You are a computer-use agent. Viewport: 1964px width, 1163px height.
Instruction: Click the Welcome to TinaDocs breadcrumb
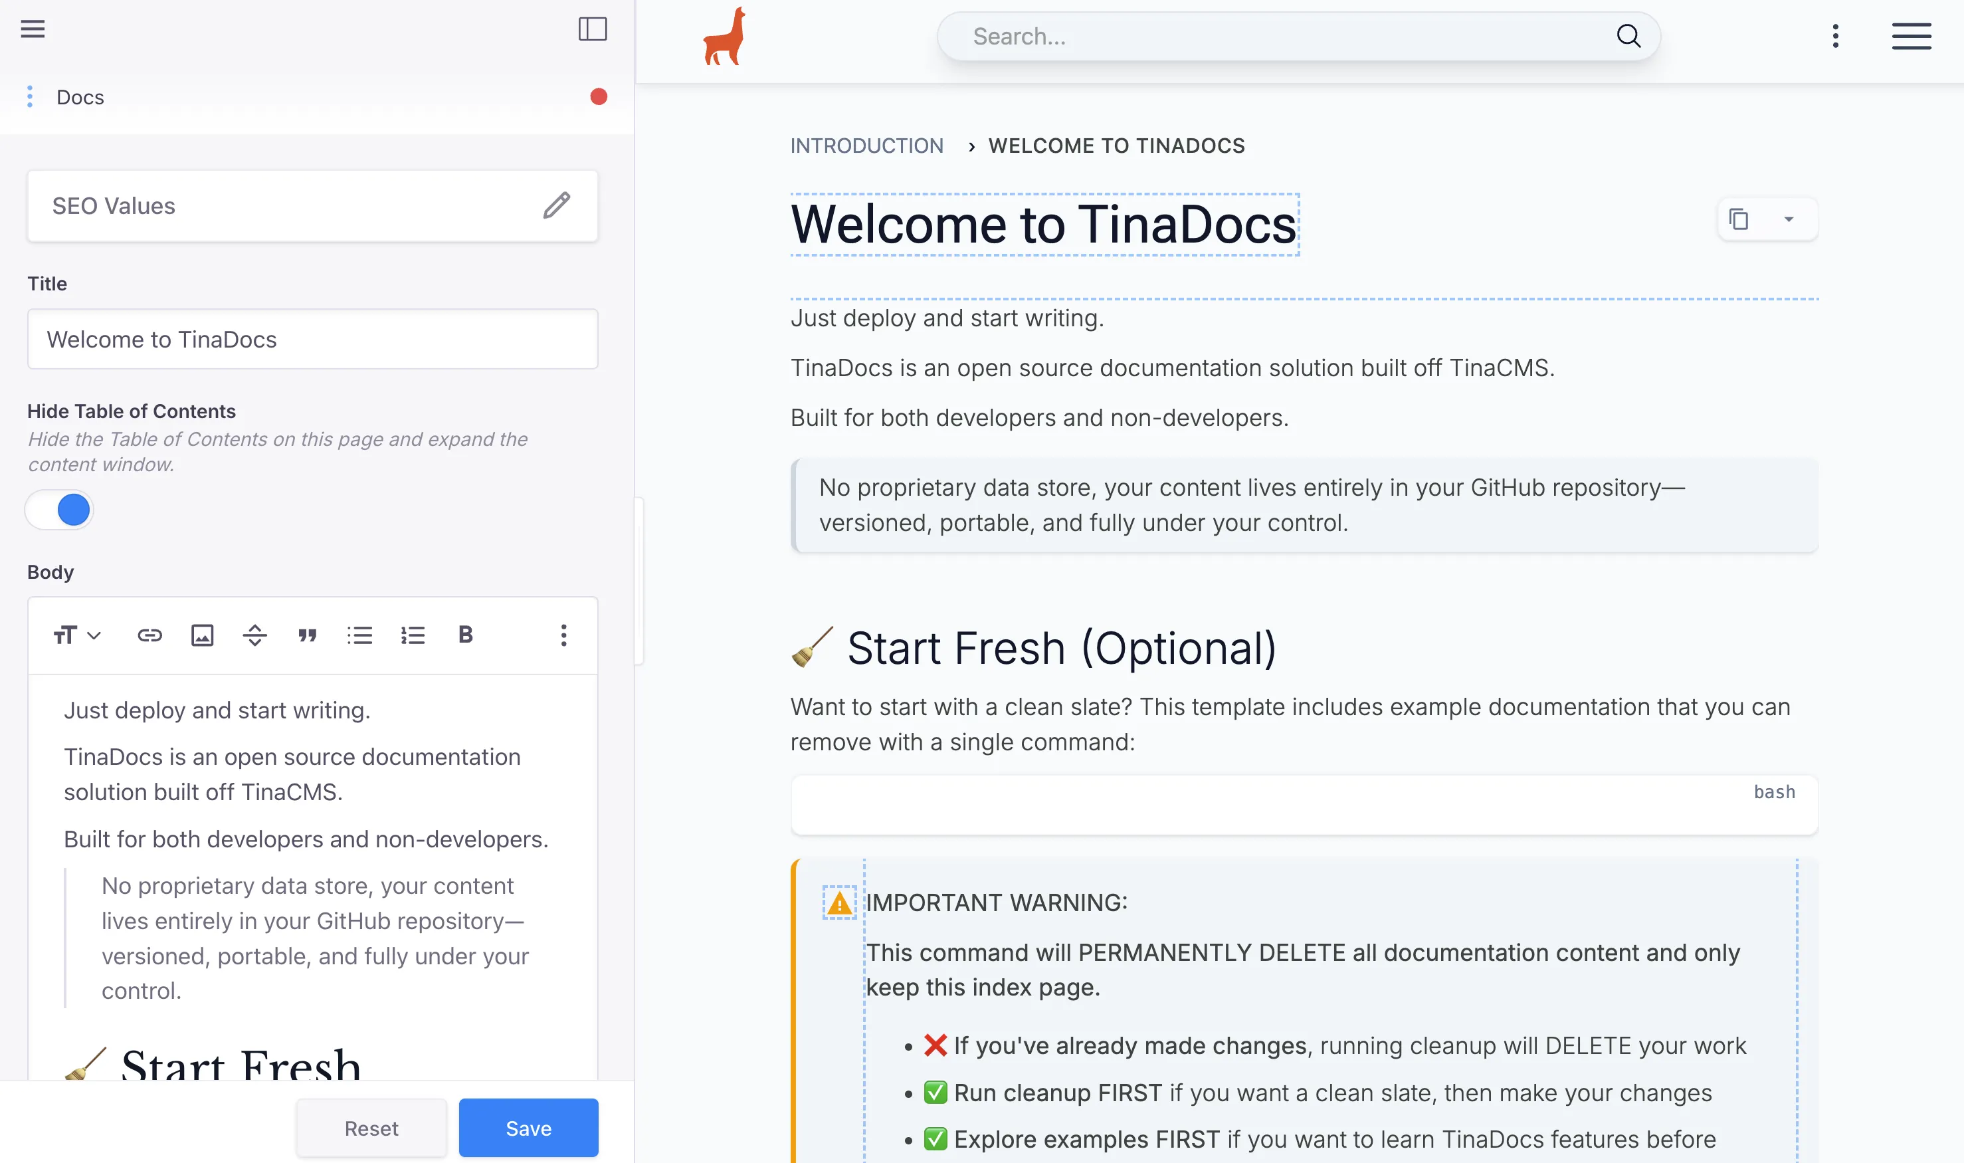pos(1116,146)
